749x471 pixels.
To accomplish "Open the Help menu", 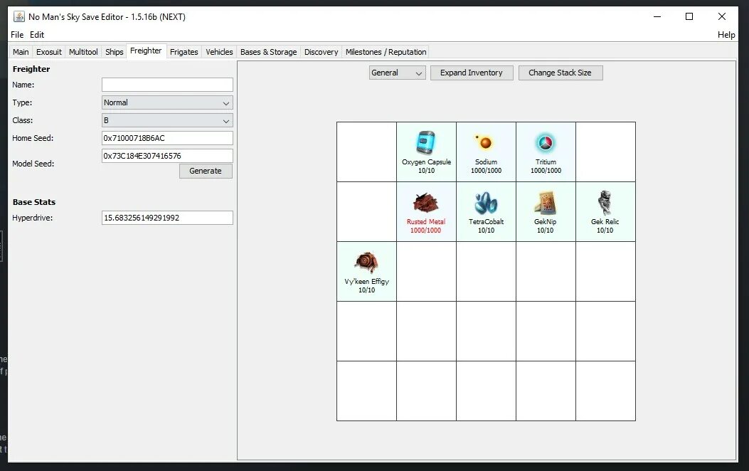I will tap(726, 35).
